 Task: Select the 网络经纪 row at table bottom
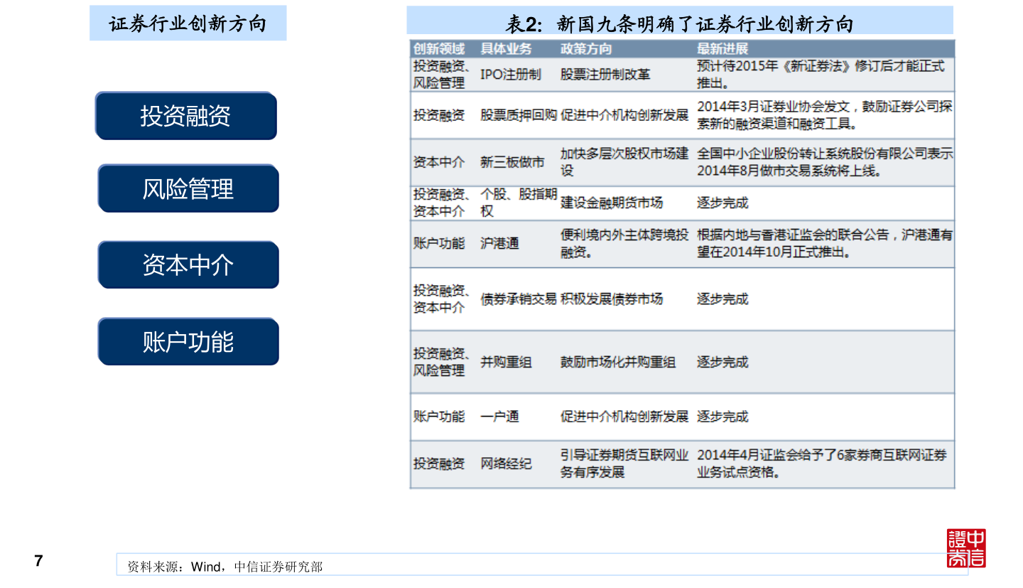pos(505,463)
